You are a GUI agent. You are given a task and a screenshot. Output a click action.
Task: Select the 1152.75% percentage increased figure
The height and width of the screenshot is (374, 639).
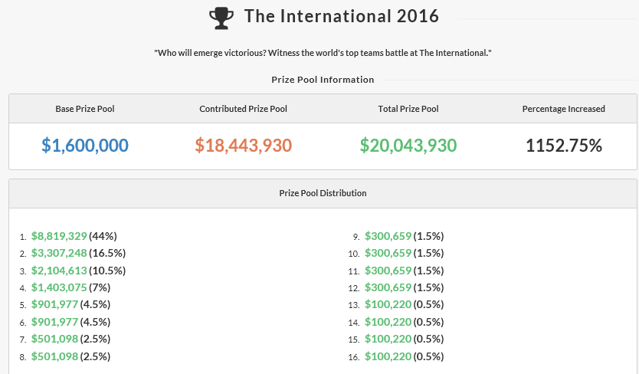click(564, 146)
